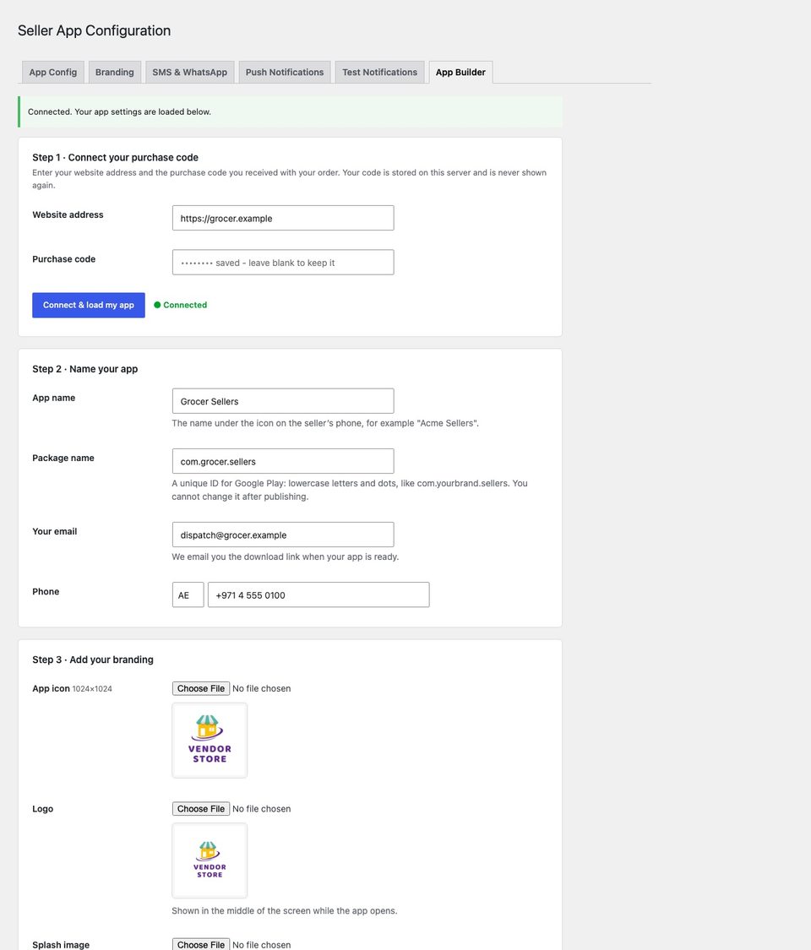Click the Logo preview thumbnail
The image size is (811, 950).
tap(210, 860)
